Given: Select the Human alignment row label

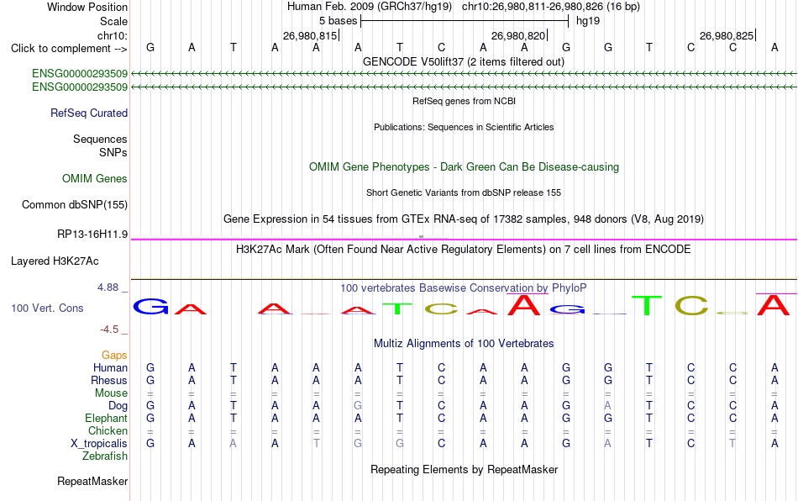Looking at the screenshot, I should click(x=110, y=367).
